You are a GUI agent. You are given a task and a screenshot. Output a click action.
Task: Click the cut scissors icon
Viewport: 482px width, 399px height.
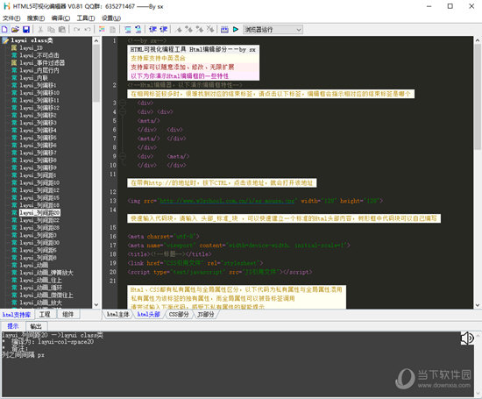[x=40, y=30]
